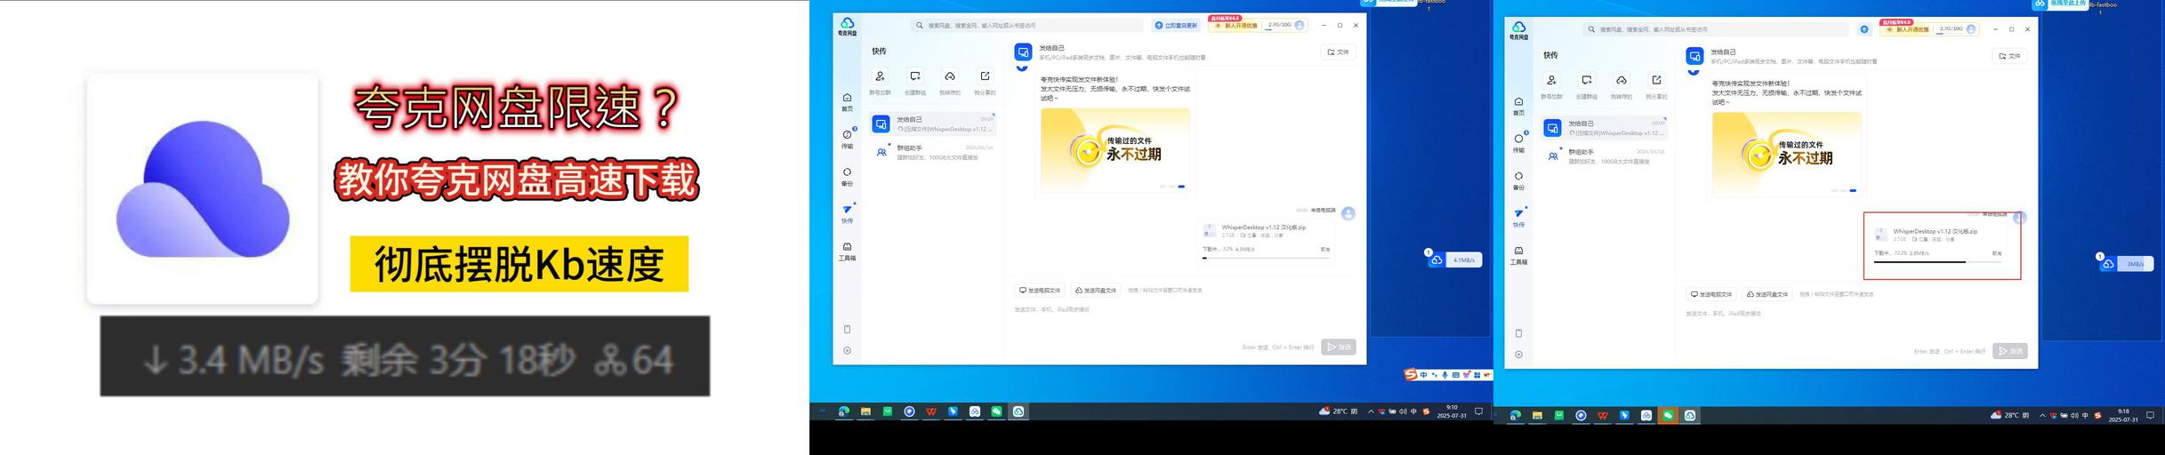The width and height of the screenshot is (2165, 455).
Task: Click Sogou S logo on IME toolbar
Action: click(1411, 374)
